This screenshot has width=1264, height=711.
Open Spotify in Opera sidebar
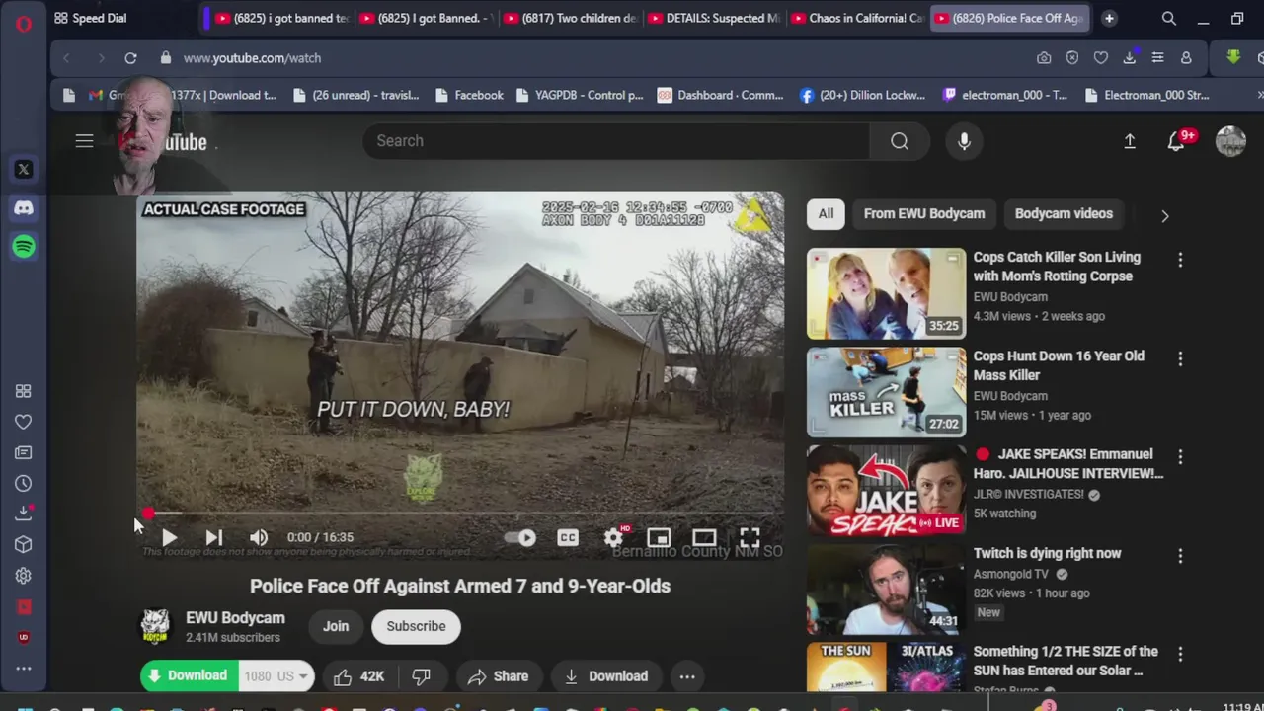(24, 247)
